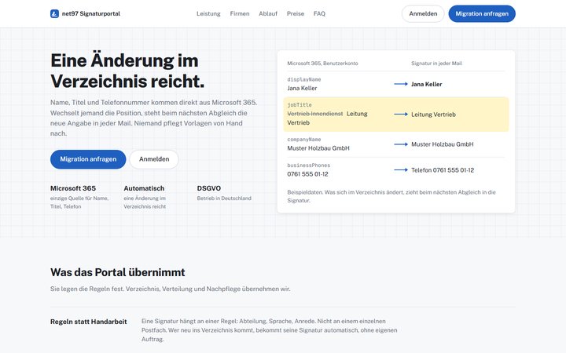Click Anmelden in the top header
This screenshot has height=353, width=566.
[x=423, y=13]
